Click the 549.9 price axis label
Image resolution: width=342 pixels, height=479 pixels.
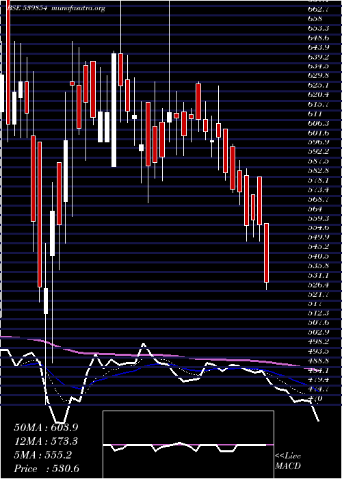point(319,237)
